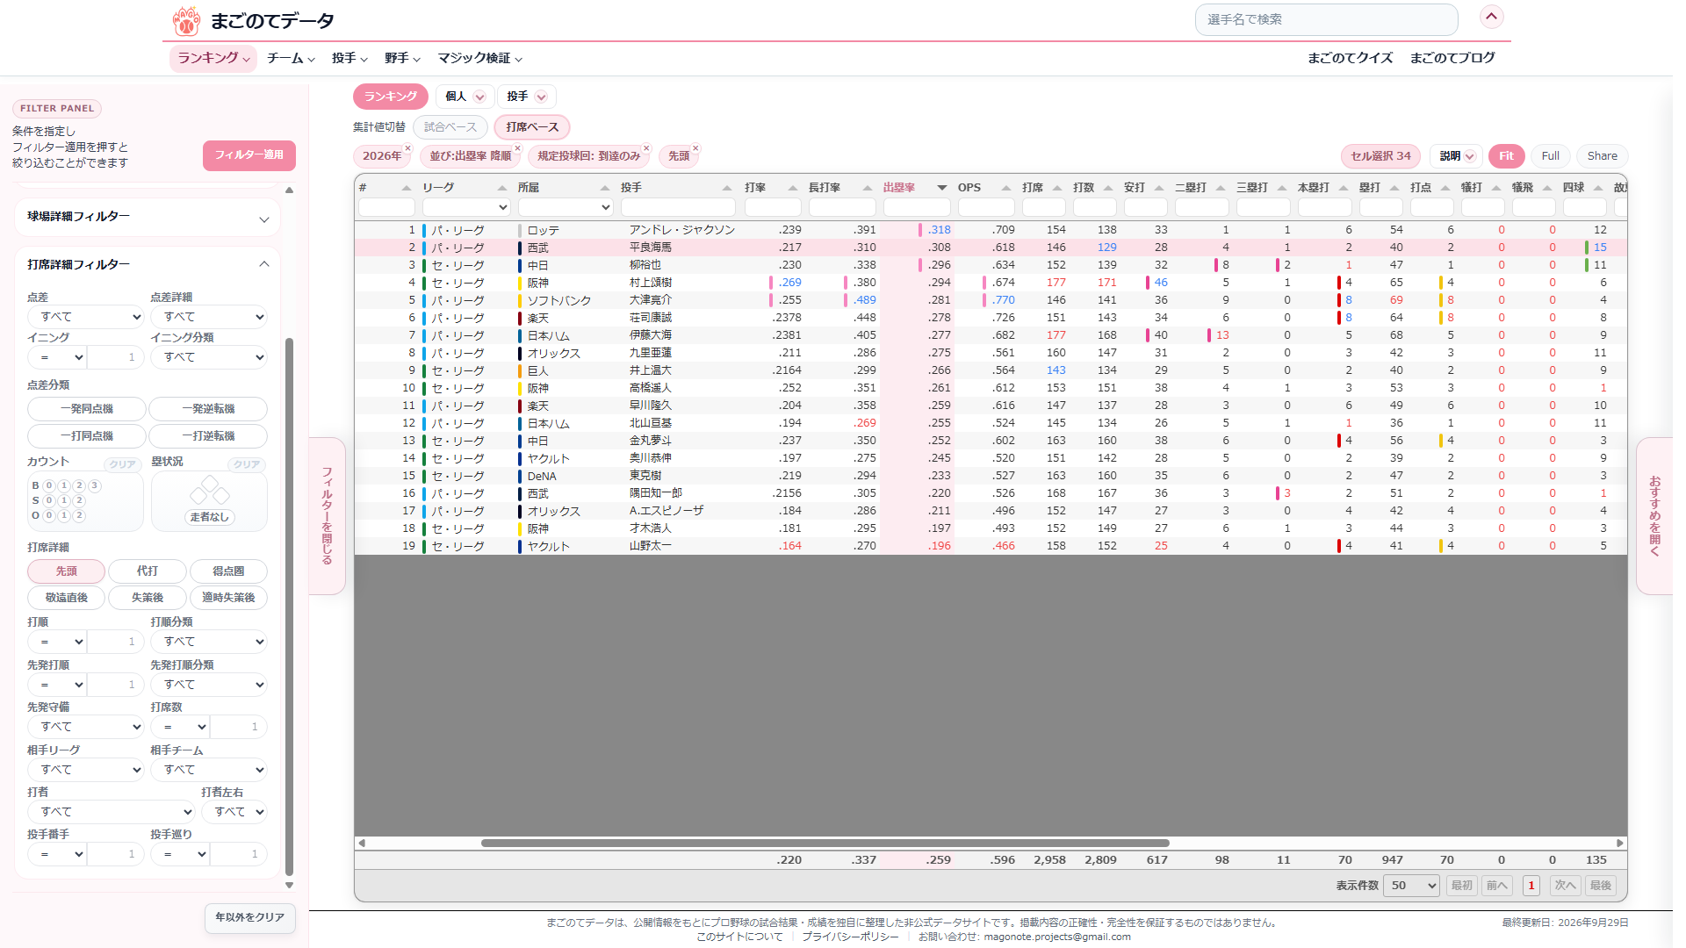
Task: Remove the 先頭 filter chip via its x
Action: (x=695, y=148)
